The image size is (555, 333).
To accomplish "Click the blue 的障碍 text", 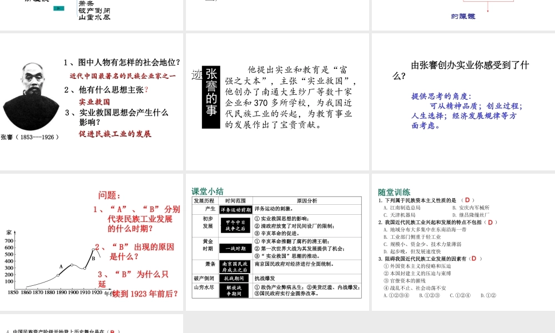I will click(463, 16).
